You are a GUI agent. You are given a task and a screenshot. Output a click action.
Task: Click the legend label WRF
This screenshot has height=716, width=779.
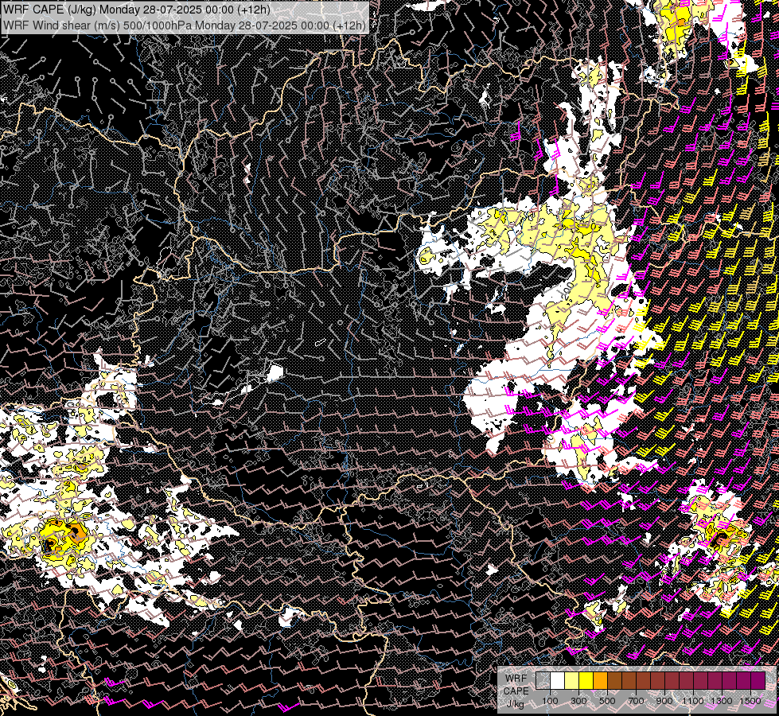click(x=516, y=679)
